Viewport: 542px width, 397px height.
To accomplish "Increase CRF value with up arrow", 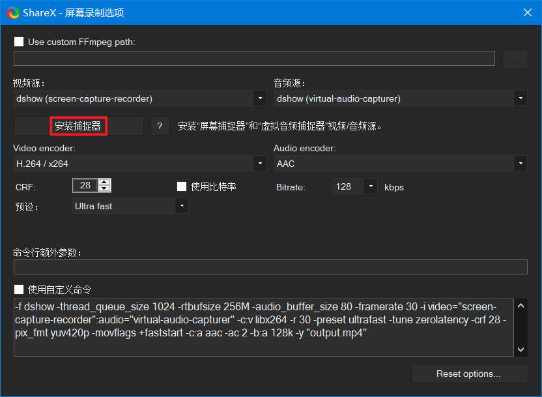I will [104, 183].
